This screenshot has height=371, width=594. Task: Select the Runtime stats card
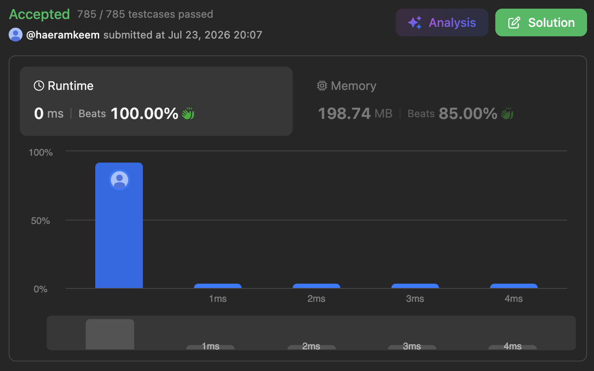click(156, 101)
